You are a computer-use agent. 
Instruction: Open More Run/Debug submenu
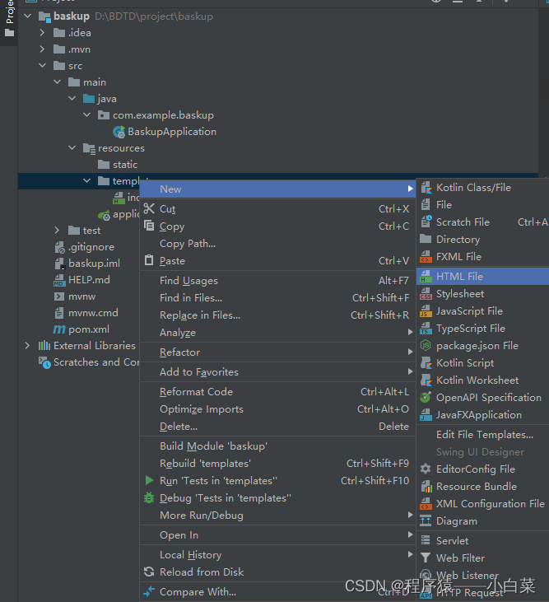tap(277, 516)
